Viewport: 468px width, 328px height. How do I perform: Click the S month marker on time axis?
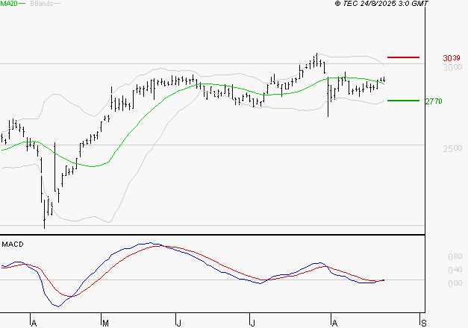click(424, 323)
